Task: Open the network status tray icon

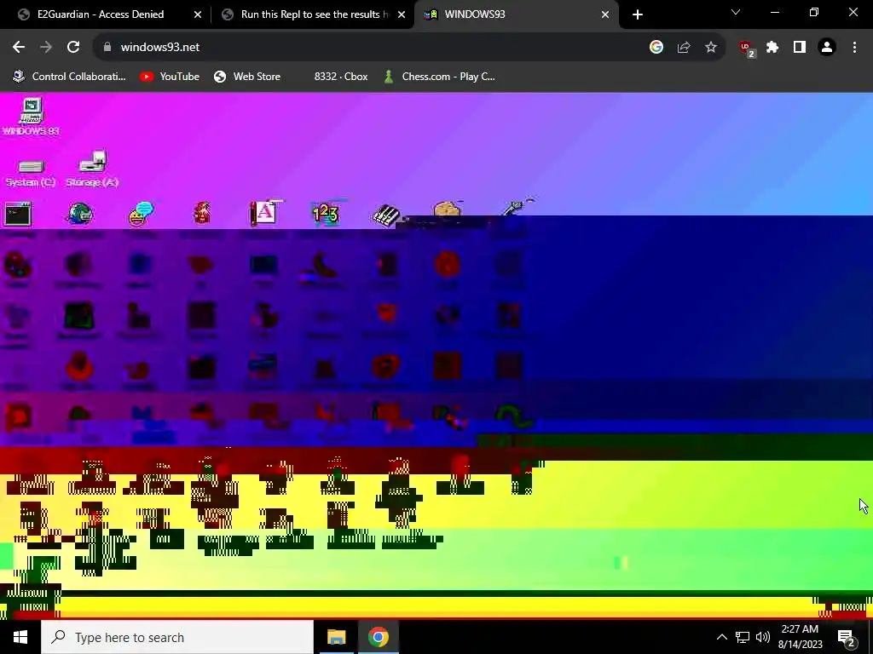Action: 743,637
